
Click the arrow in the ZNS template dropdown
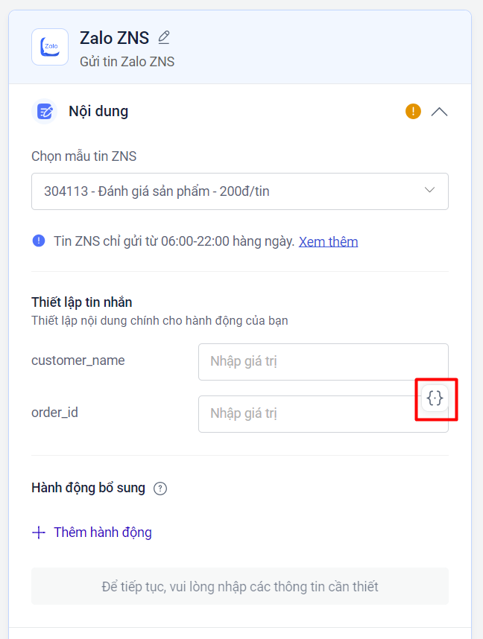429,191
